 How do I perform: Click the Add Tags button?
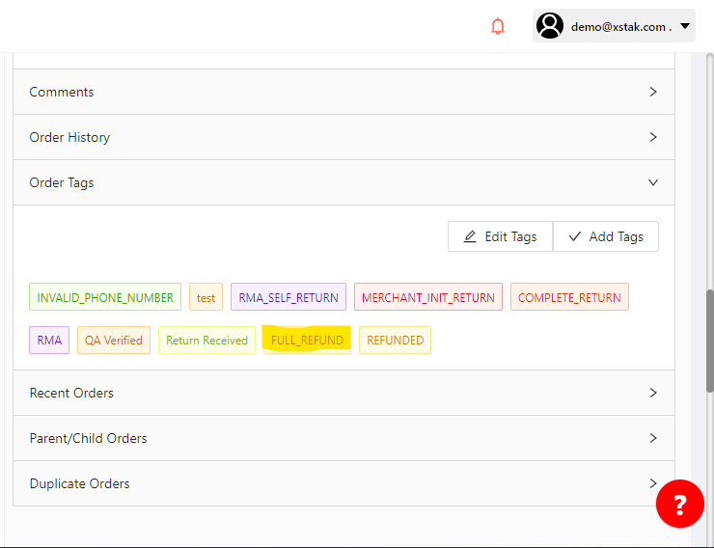605,236
